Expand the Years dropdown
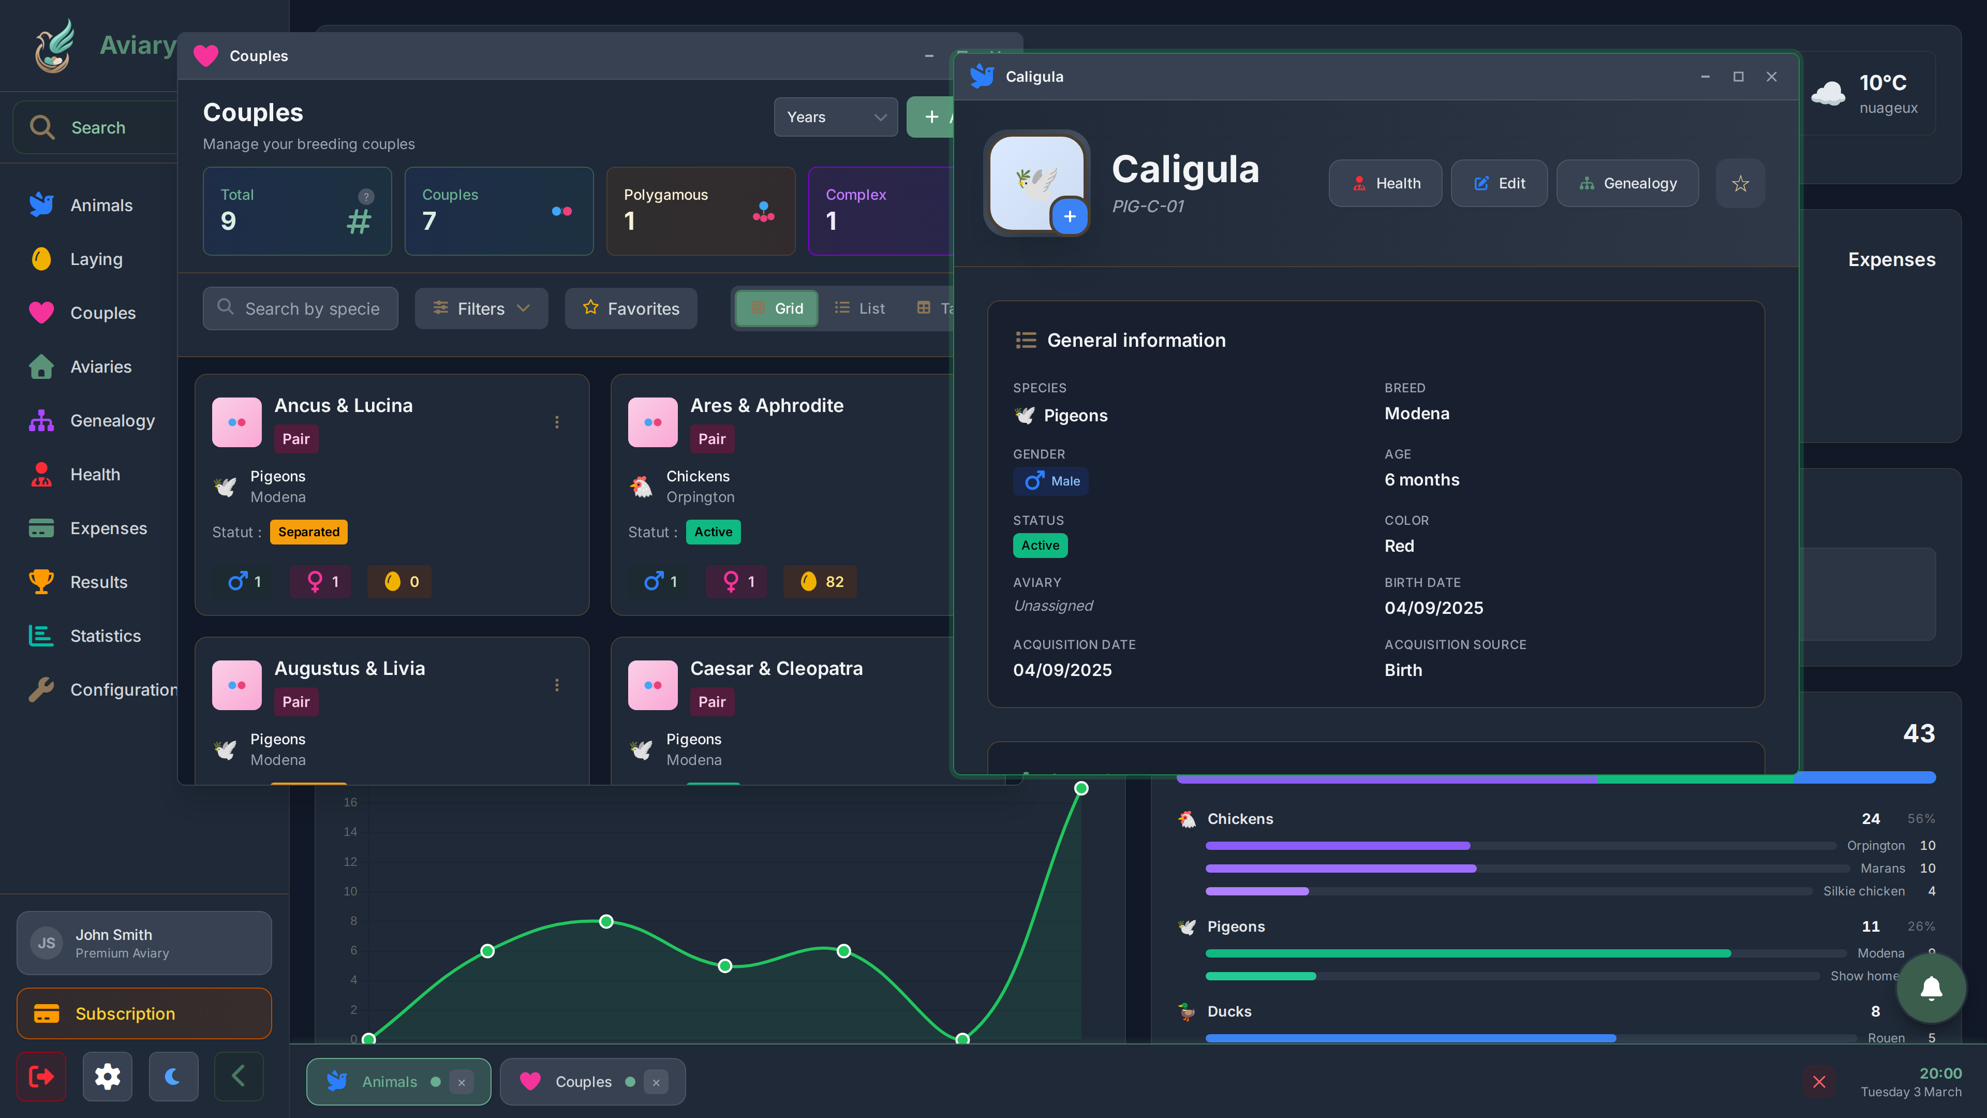Screen dimensions: 1987x1118 tap(835, 117)
